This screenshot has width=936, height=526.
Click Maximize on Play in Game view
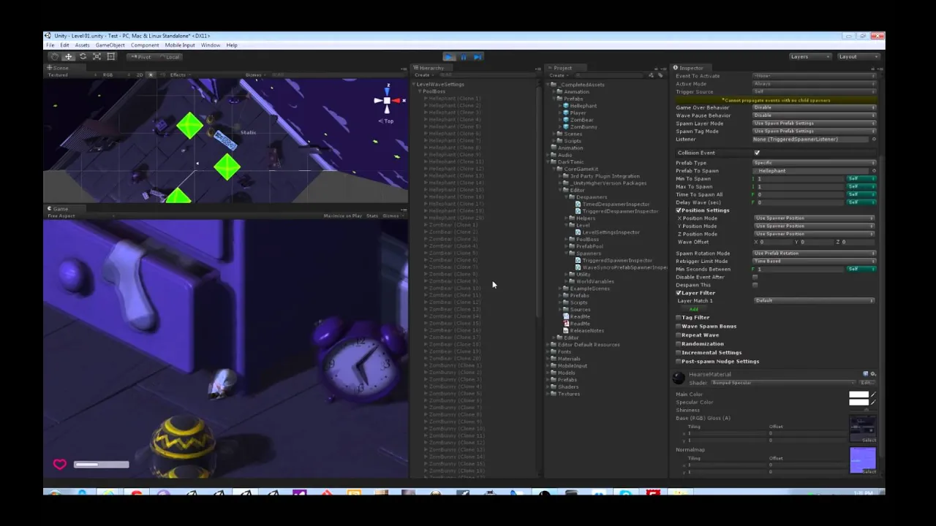tap(343, 216)
